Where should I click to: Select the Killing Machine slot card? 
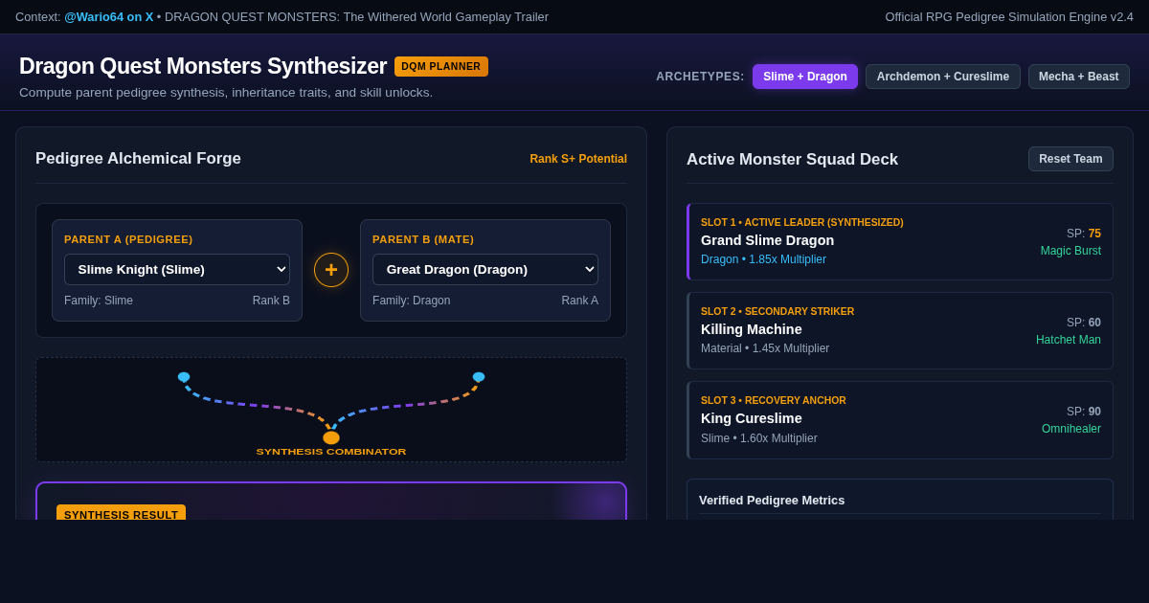click(x=900, y=330)
